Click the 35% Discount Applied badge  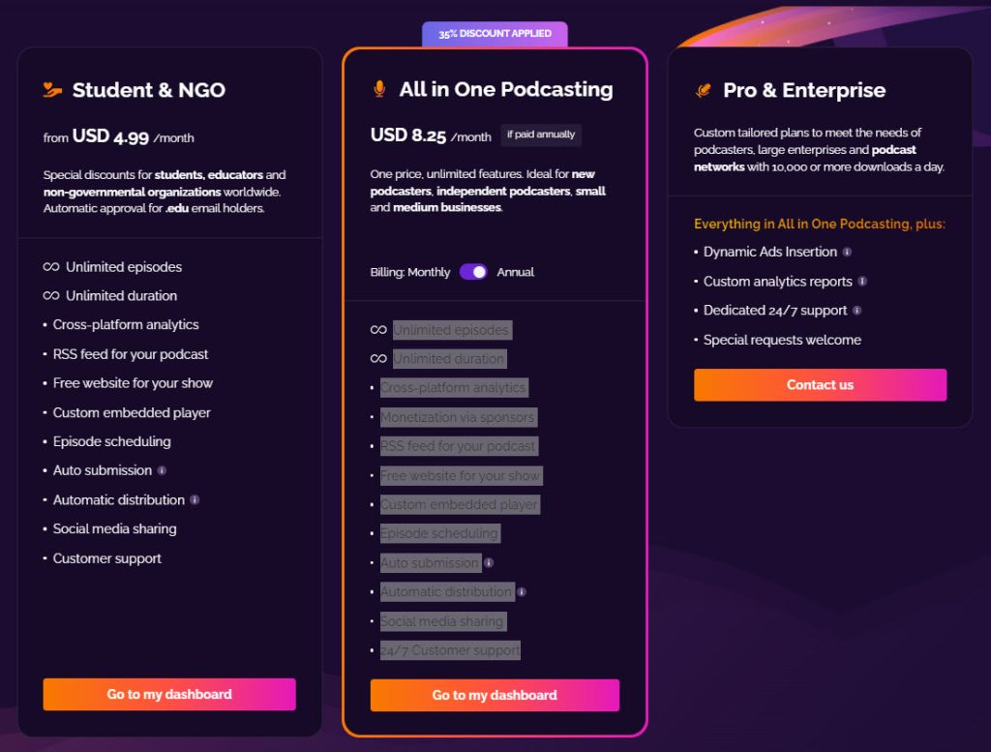tap(495, 34)
